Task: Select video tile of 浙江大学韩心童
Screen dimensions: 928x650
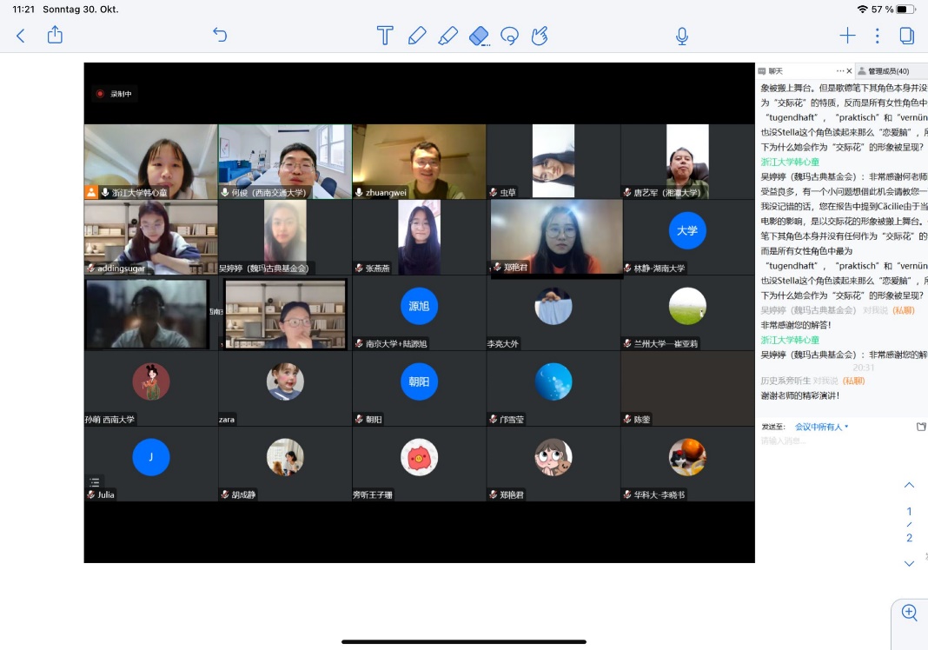Action: click(151, 162)
